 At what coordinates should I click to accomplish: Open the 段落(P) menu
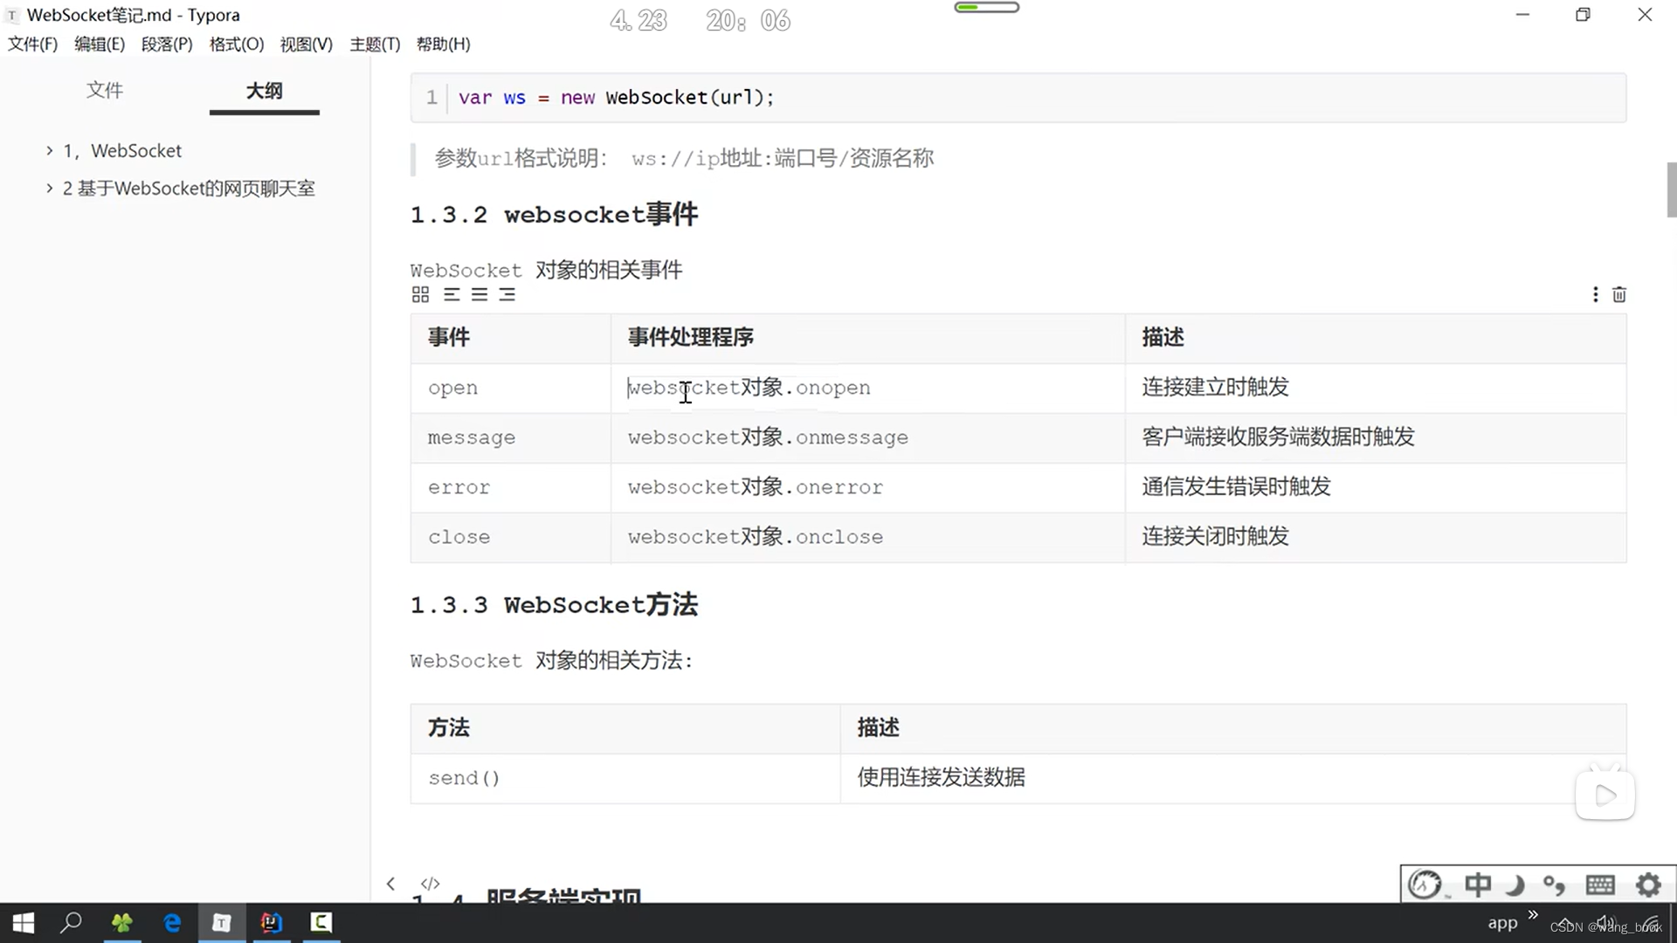click(167, 45)
